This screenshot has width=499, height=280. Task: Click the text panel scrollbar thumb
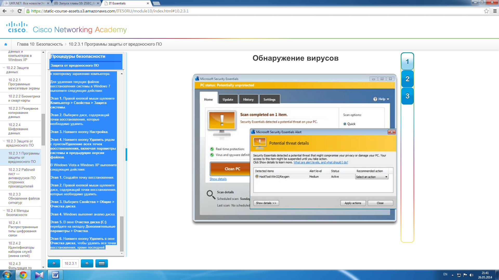tap(122, 234)
